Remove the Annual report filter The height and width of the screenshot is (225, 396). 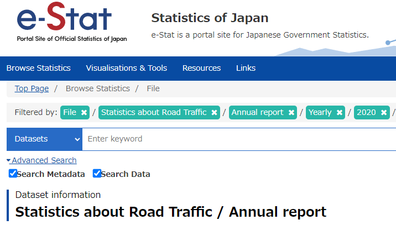pos(291,112)
